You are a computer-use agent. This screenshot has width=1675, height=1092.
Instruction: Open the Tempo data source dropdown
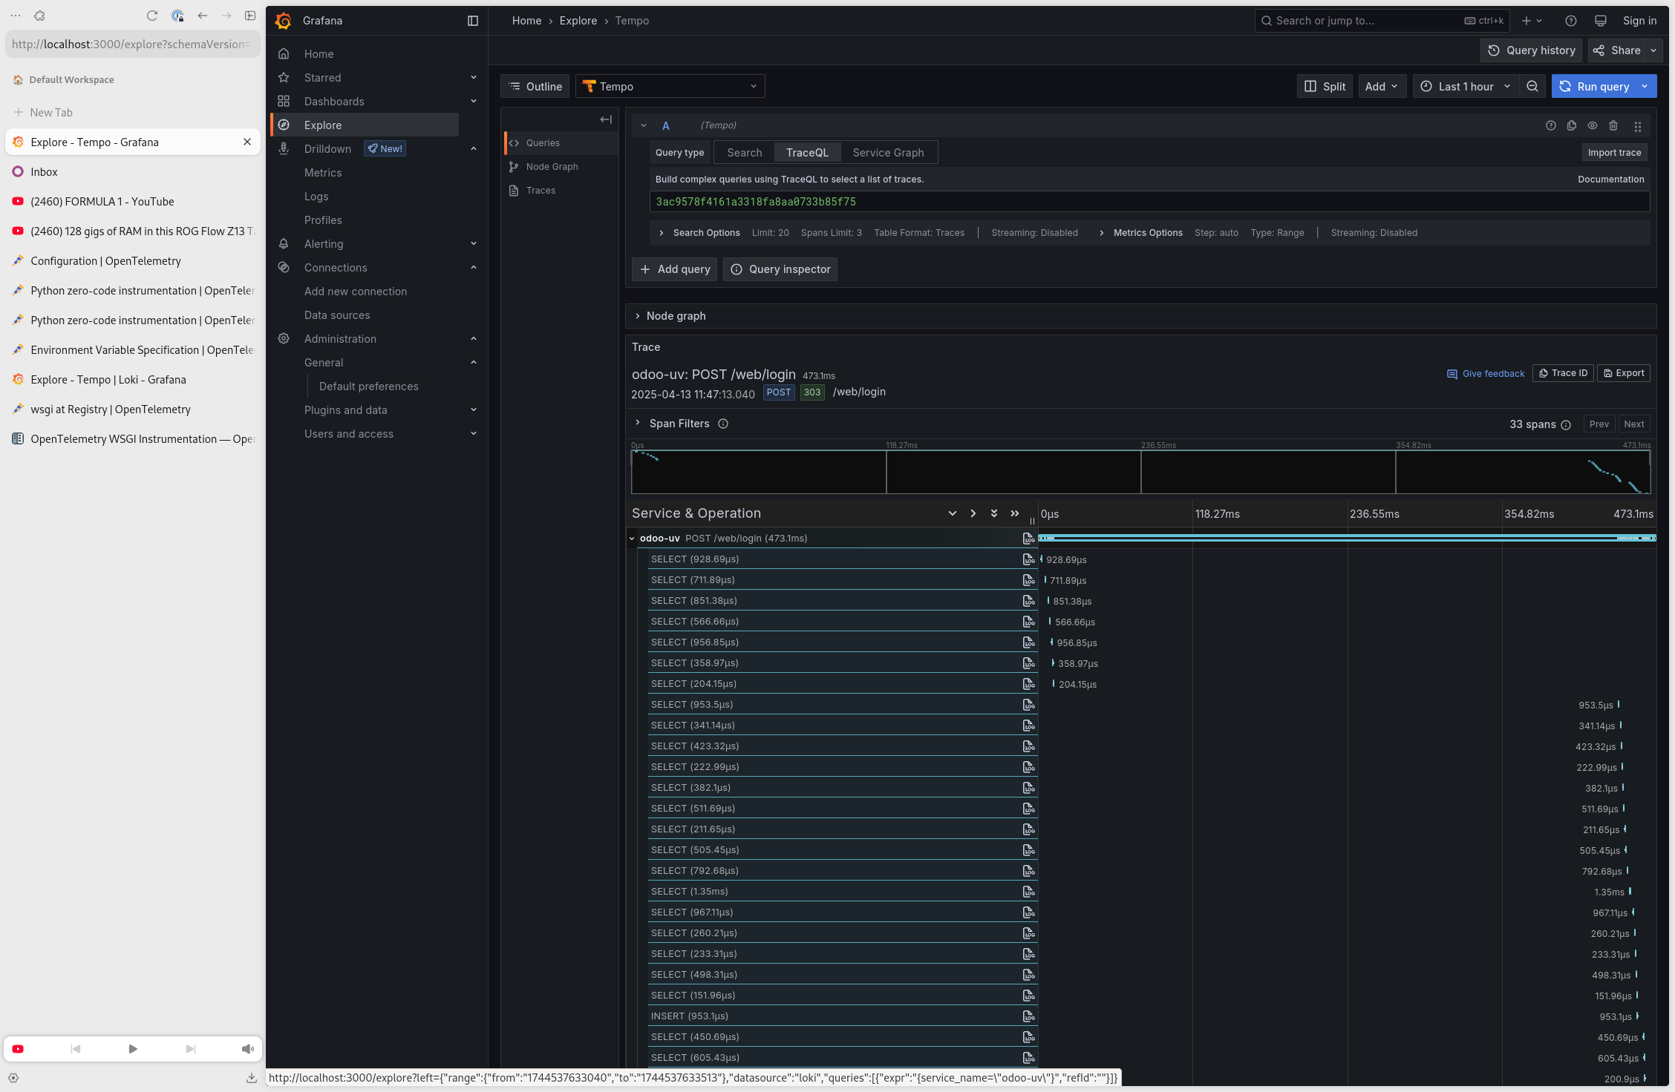pyautogui.click(x=670, y=86)
